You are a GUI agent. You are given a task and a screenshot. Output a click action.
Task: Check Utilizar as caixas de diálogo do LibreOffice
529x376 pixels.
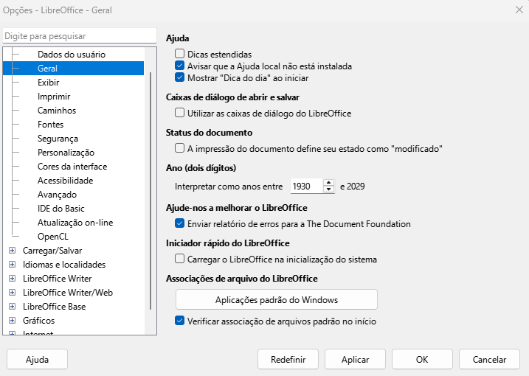point(179,113)
